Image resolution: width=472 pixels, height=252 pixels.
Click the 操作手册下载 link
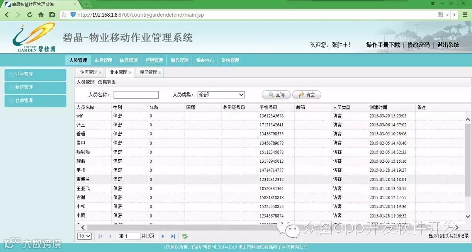click(383, 45)
